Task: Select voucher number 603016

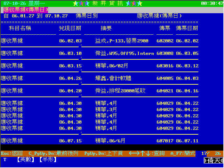Action: pos(165,66)
